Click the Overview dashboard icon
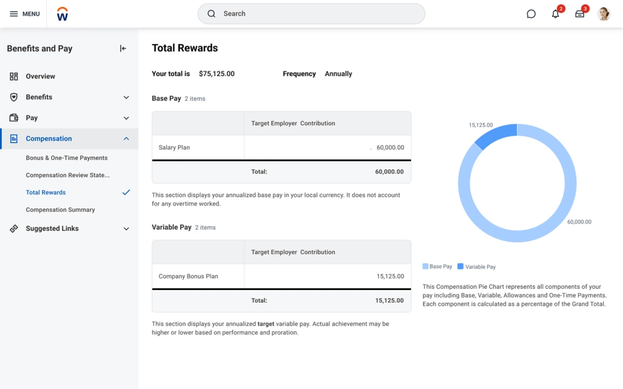This screenshot has height=389, width=623. [14, 77]
